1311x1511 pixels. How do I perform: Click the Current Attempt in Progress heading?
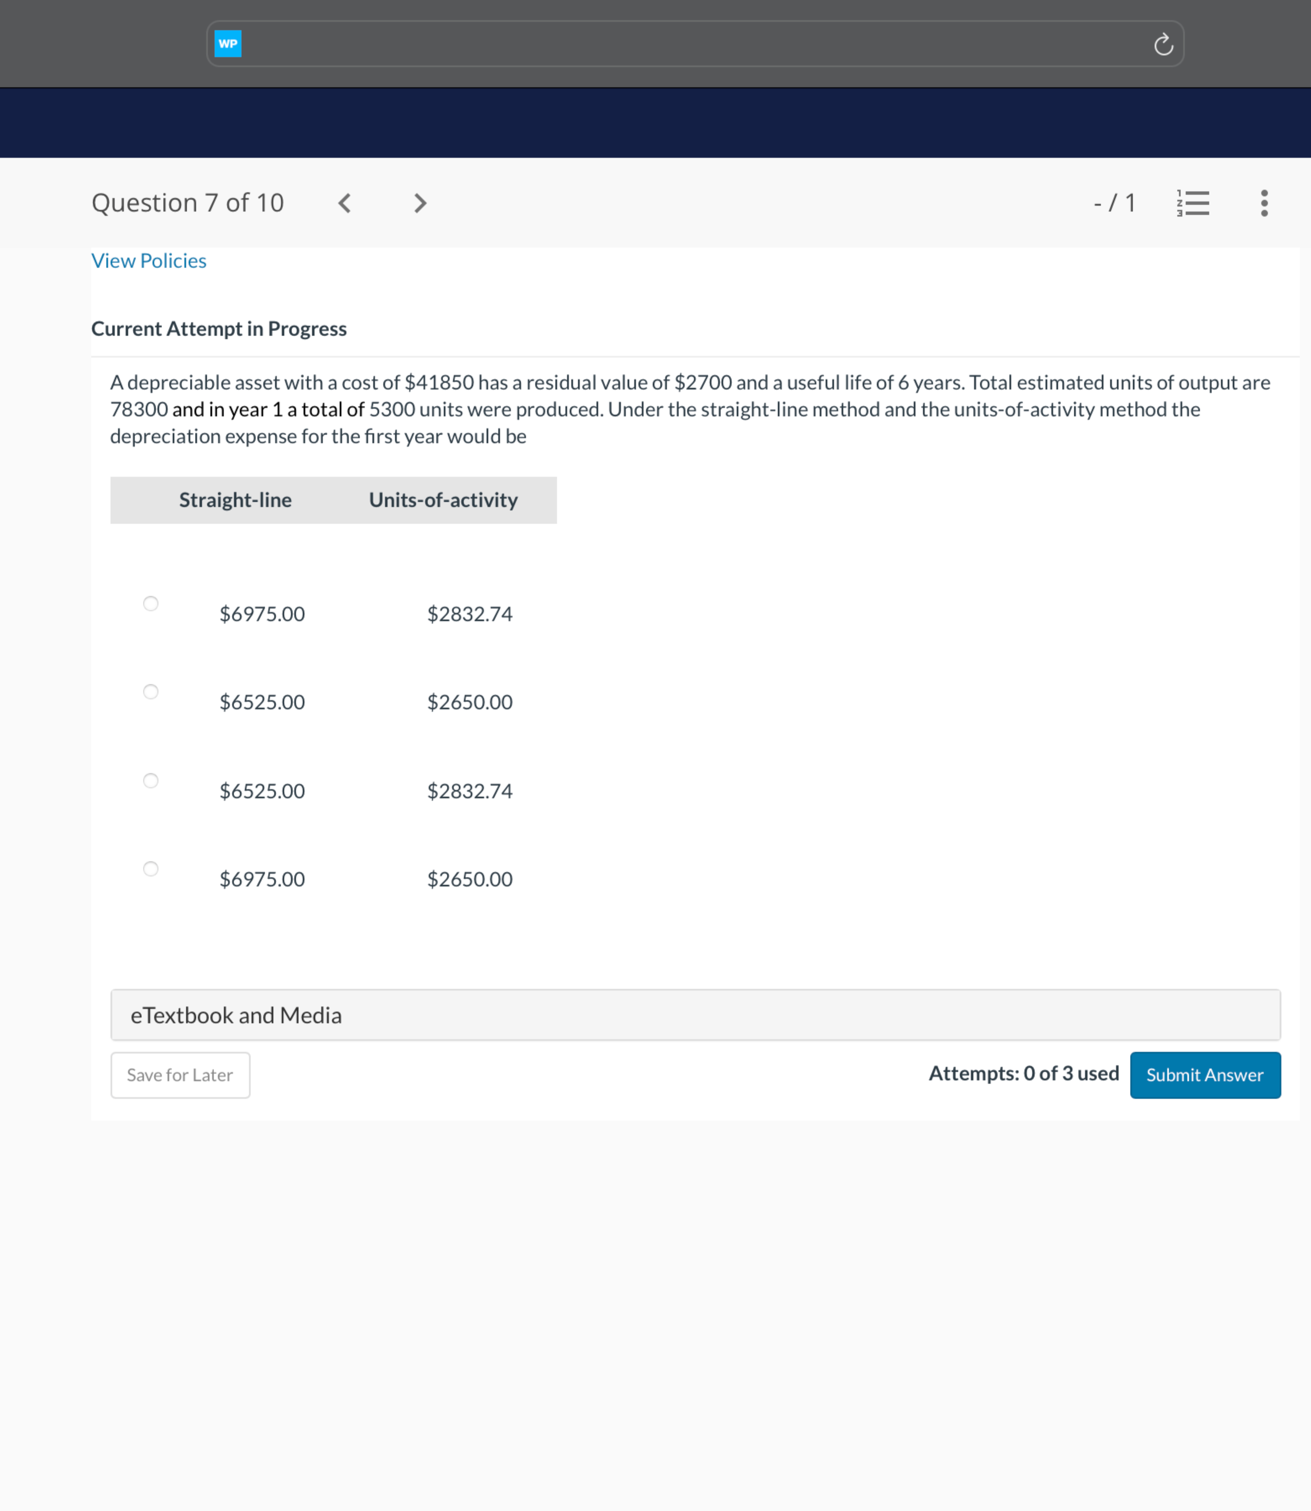[x=219, y=329]
